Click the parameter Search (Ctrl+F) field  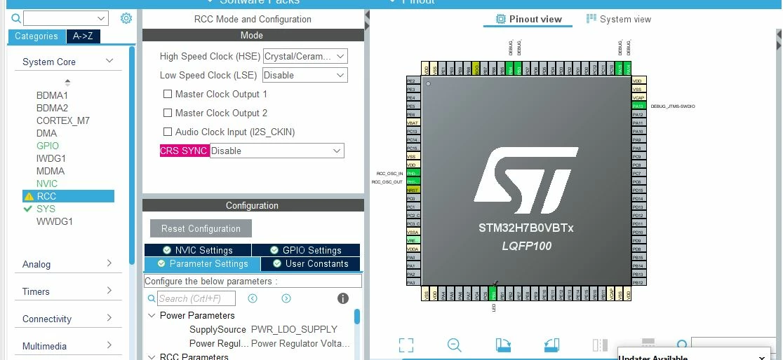pos(196,298)
